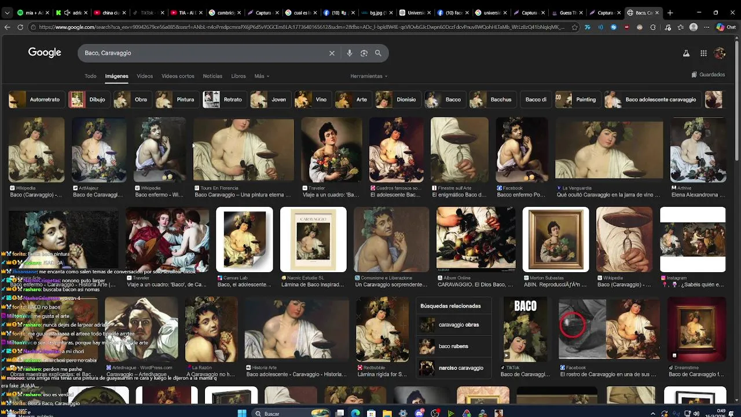Switch to the Todo results tab
741x417 pixels.
[90, 76]
